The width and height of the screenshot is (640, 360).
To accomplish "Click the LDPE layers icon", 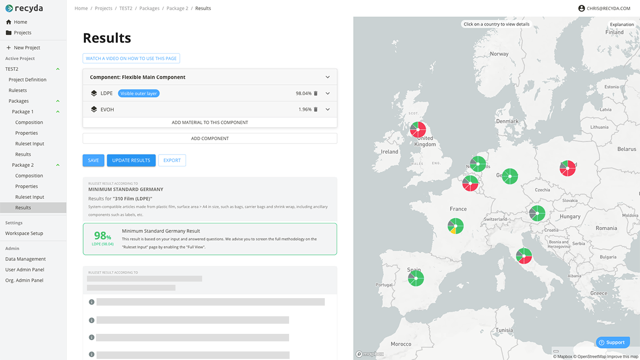I will [94, 93].
